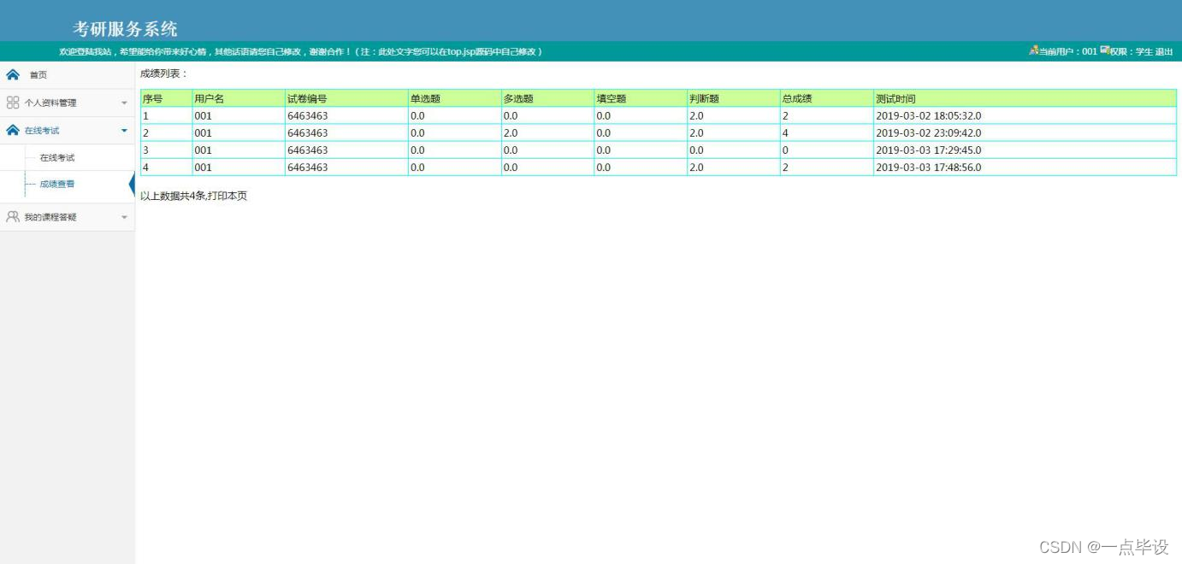Click test time 2019-03-02 23:09:42.0
Image resolution: width=1182 pixels, height=564 pixels.
point(929,132)
